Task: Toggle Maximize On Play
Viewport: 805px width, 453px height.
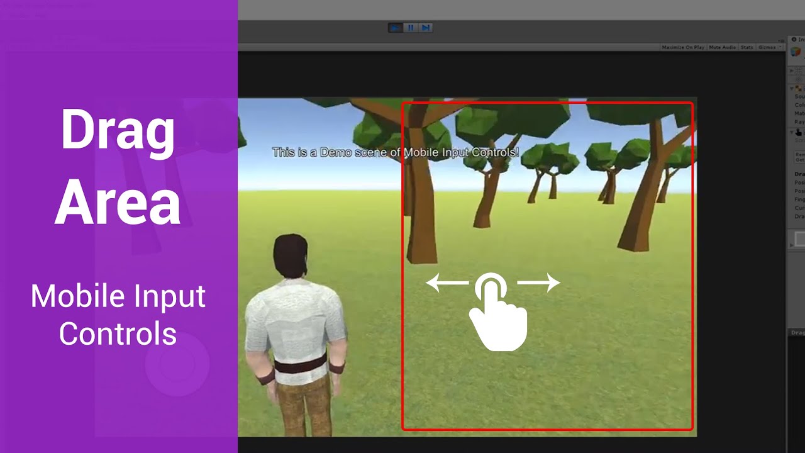Action: tap(683, 47)
